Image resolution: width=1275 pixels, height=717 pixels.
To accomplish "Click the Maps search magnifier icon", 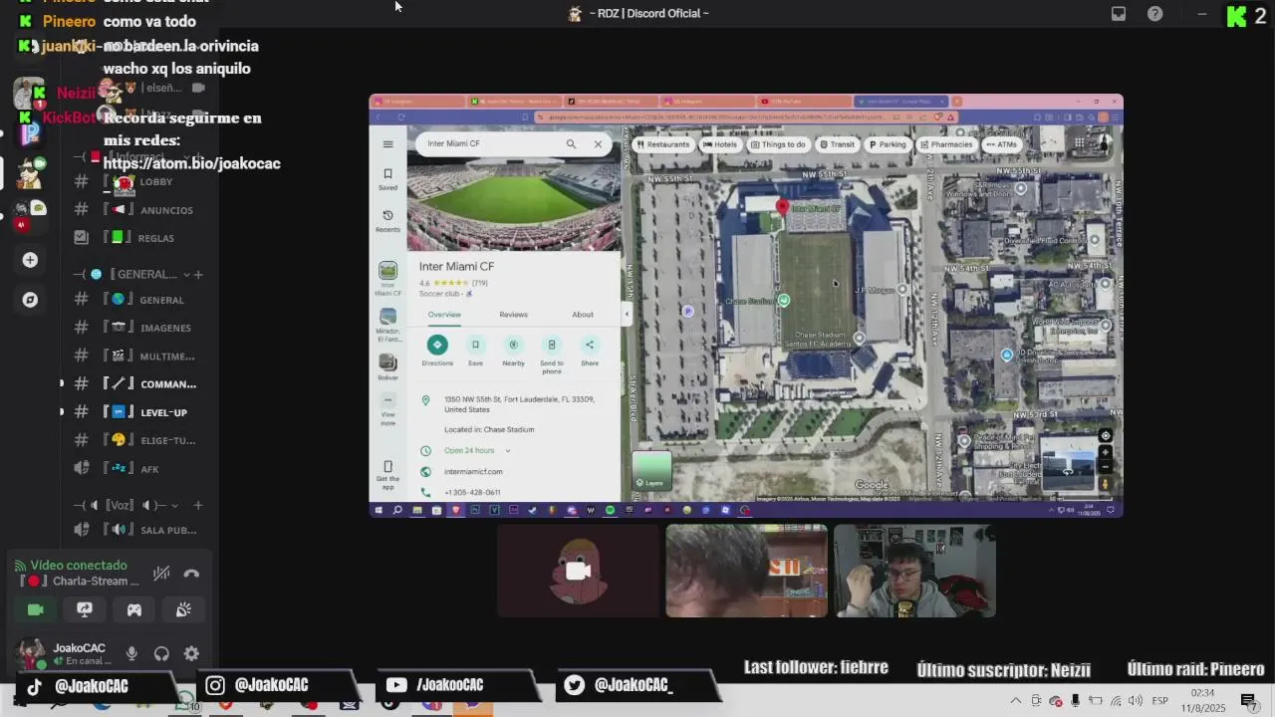I will (571, 143).
